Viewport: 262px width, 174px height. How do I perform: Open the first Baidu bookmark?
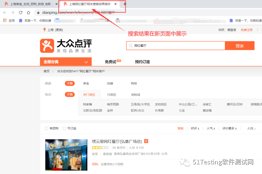(35, 21)
